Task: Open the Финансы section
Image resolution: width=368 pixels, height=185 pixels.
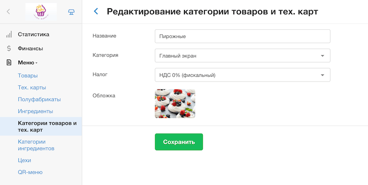Action: click(30, 49)
